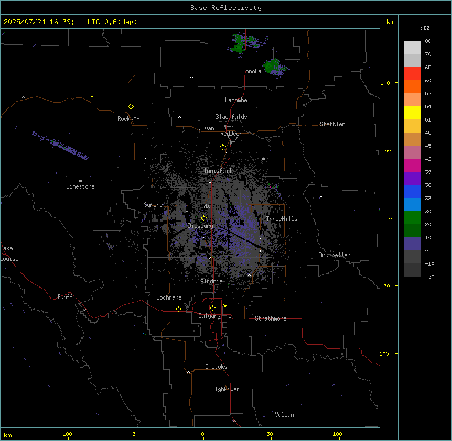The width and height of the screenshot is (452, 441).
Task: Select the orange swatch between 60 and 57 dBZ
Action: pos(412,86)
